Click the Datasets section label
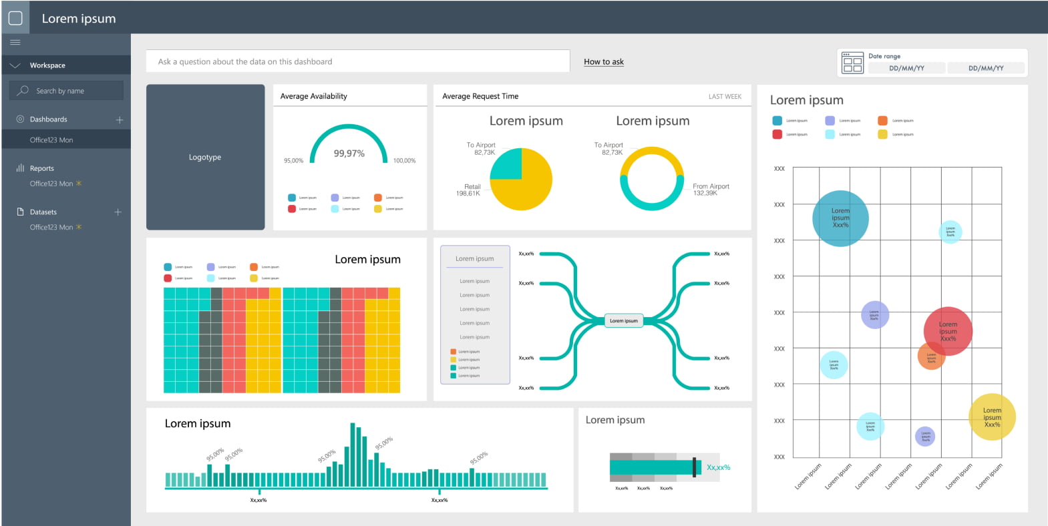Screen dimensions: 1048x526 pyautogui.click(x=43, y=212)
